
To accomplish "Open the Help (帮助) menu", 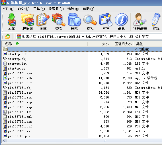I will (89, 9).
